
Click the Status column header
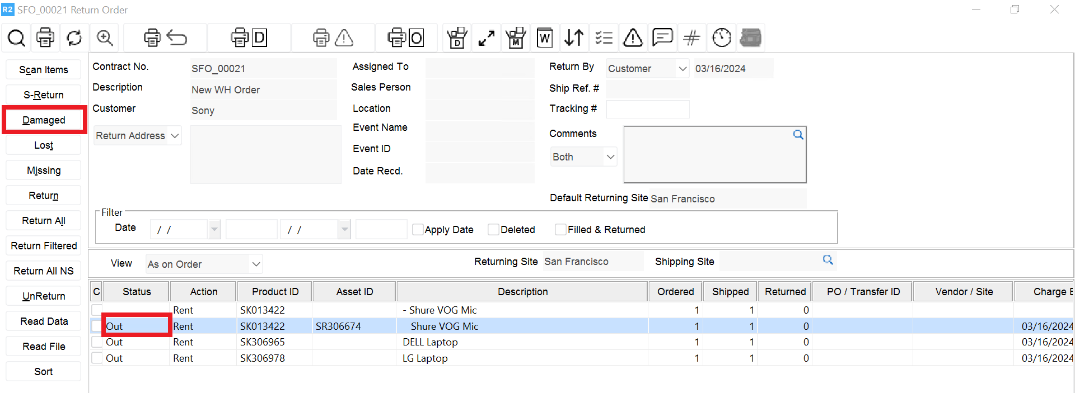coord(137,292)
